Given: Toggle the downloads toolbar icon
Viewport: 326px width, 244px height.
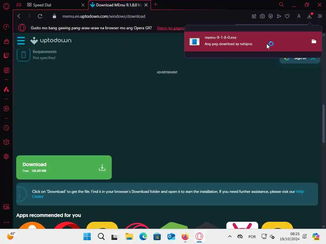Looking at the screenshot, I should (x=309, y=16).
